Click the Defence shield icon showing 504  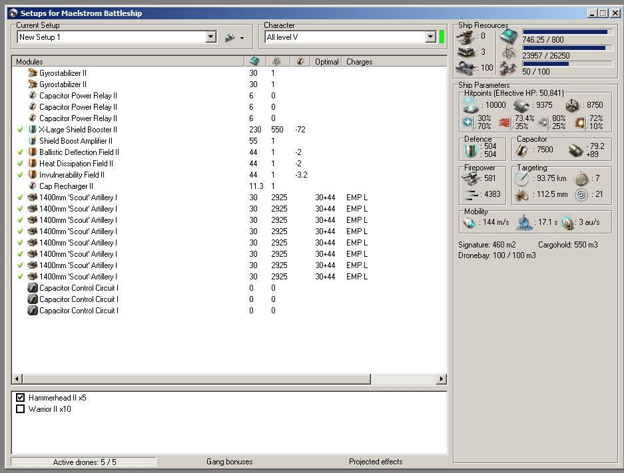point(470,150)
